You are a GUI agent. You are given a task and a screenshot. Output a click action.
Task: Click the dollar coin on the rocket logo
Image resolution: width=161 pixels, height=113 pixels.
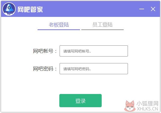[9, 8]
